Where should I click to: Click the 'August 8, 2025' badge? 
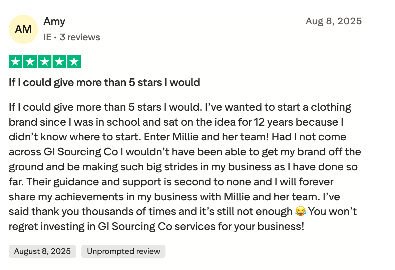coord(42,251)
